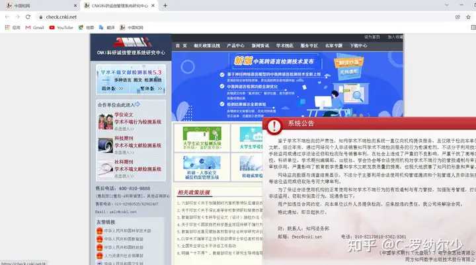This screenshot has width=476, height=265.
Task: Open 中华人民共和国科学技术部 friendly link
Action: tap(128, 231)
